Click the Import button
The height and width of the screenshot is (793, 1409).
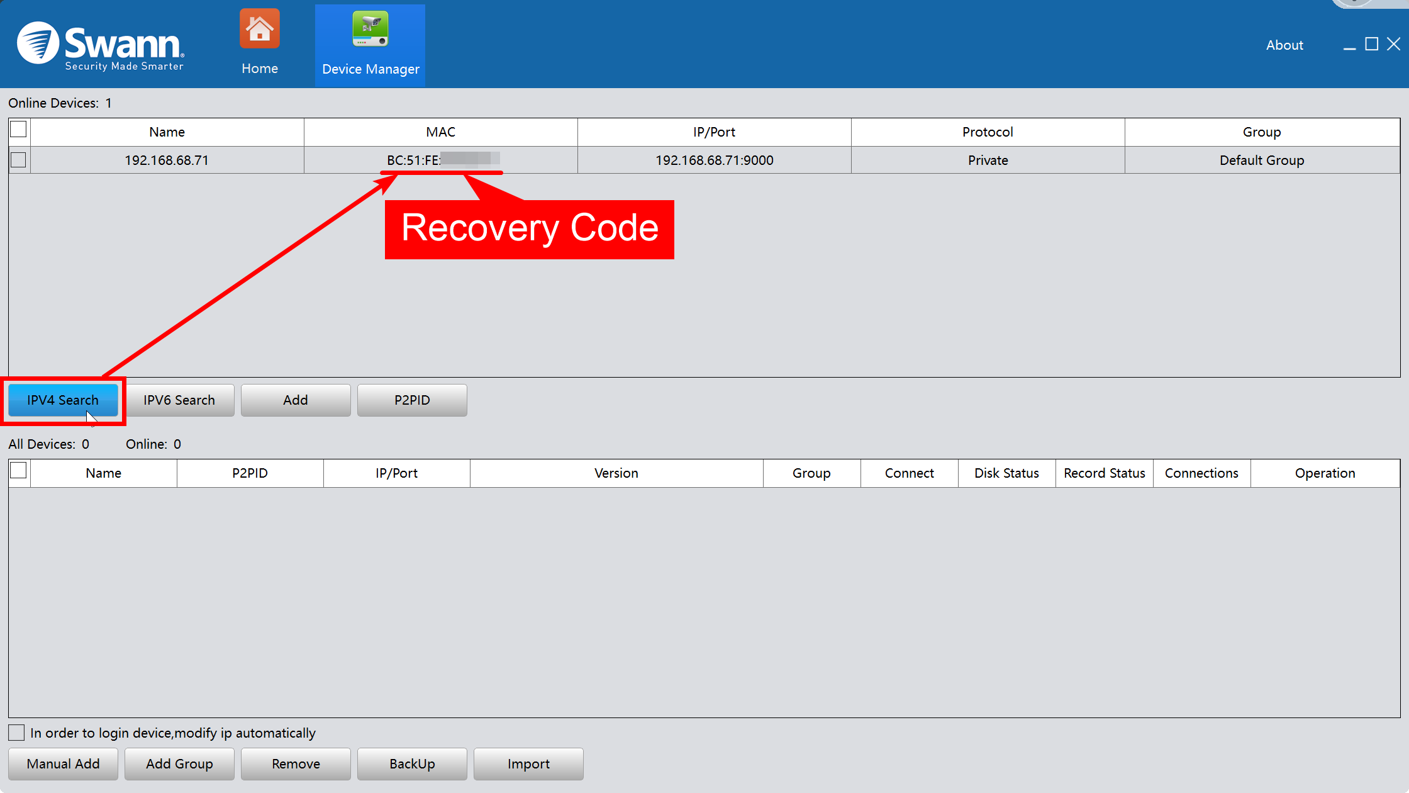point(528,764)
